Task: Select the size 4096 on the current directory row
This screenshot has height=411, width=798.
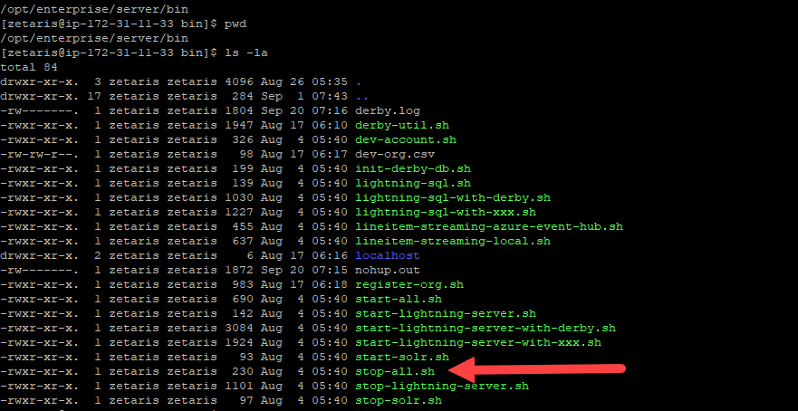Action: [239, 81]
